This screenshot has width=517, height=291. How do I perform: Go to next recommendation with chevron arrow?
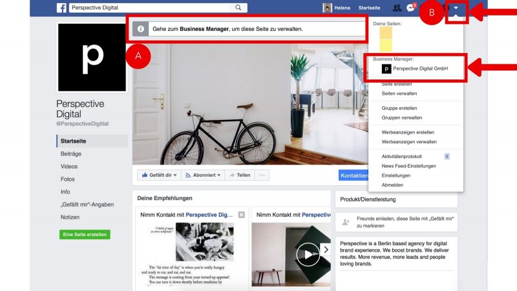(x=326, y=250)
